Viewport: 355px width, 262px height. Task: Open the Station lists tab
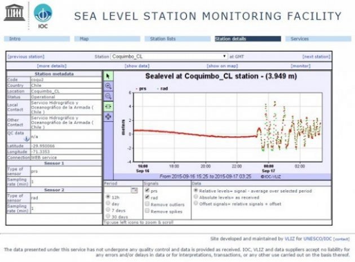[162, 39]
